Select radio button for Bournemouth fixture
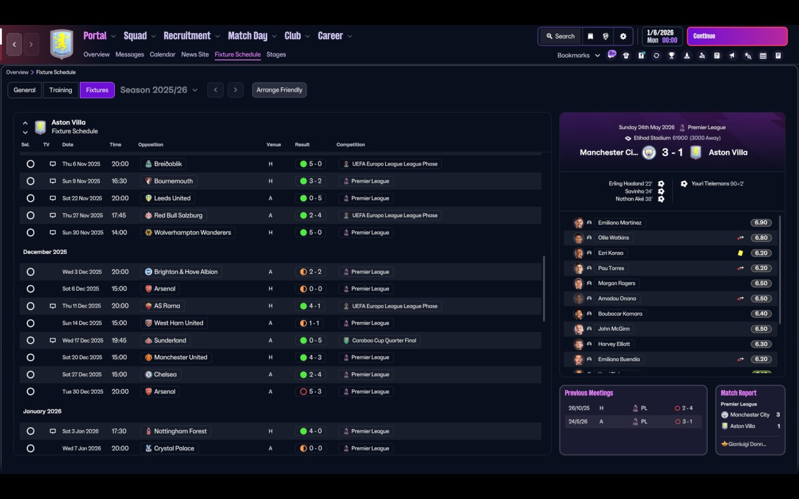 [31, 181]
